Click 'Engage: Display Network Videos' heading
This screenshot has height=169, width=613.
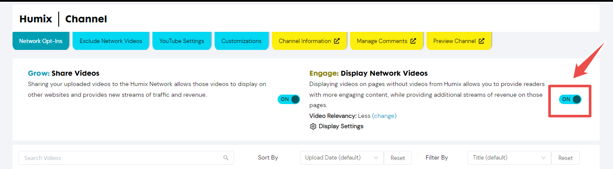[x=369, y=73]
